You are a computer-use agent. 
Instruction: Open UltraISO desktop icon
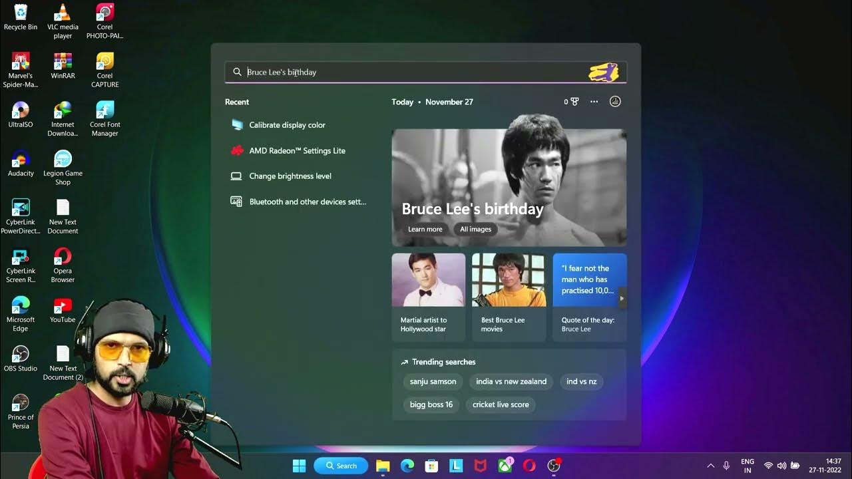coord(21,114)
